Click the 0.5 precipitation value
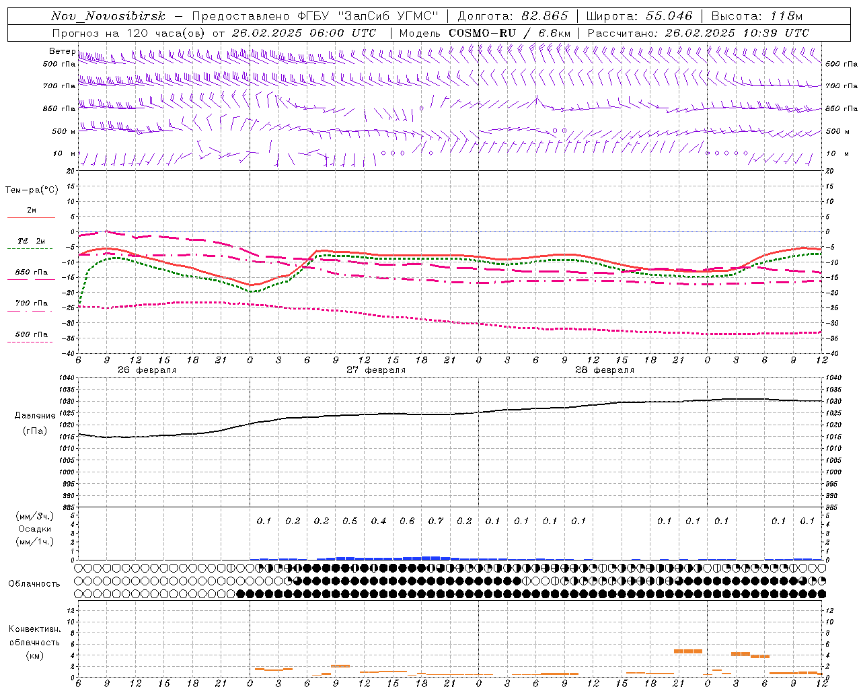This screenshot has height=689, width=861. tap(350, 521)
